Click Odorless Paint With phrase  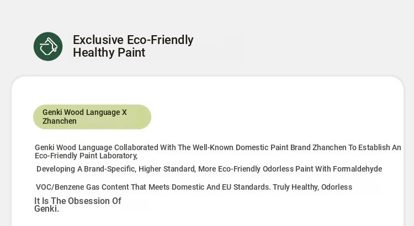pos(297,169)
